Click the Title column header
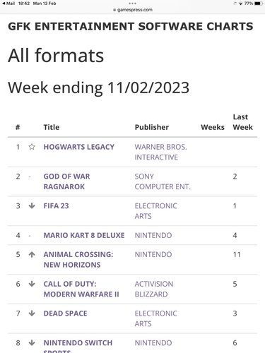The width and height of the screenshot is (265, 353). click(x=52, y=127)
